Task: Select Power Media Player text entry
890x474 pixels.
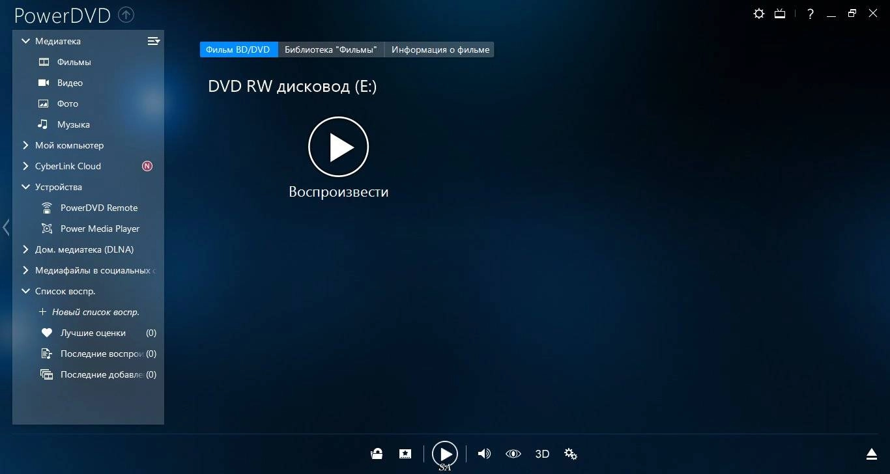Action: pos(100,229)
